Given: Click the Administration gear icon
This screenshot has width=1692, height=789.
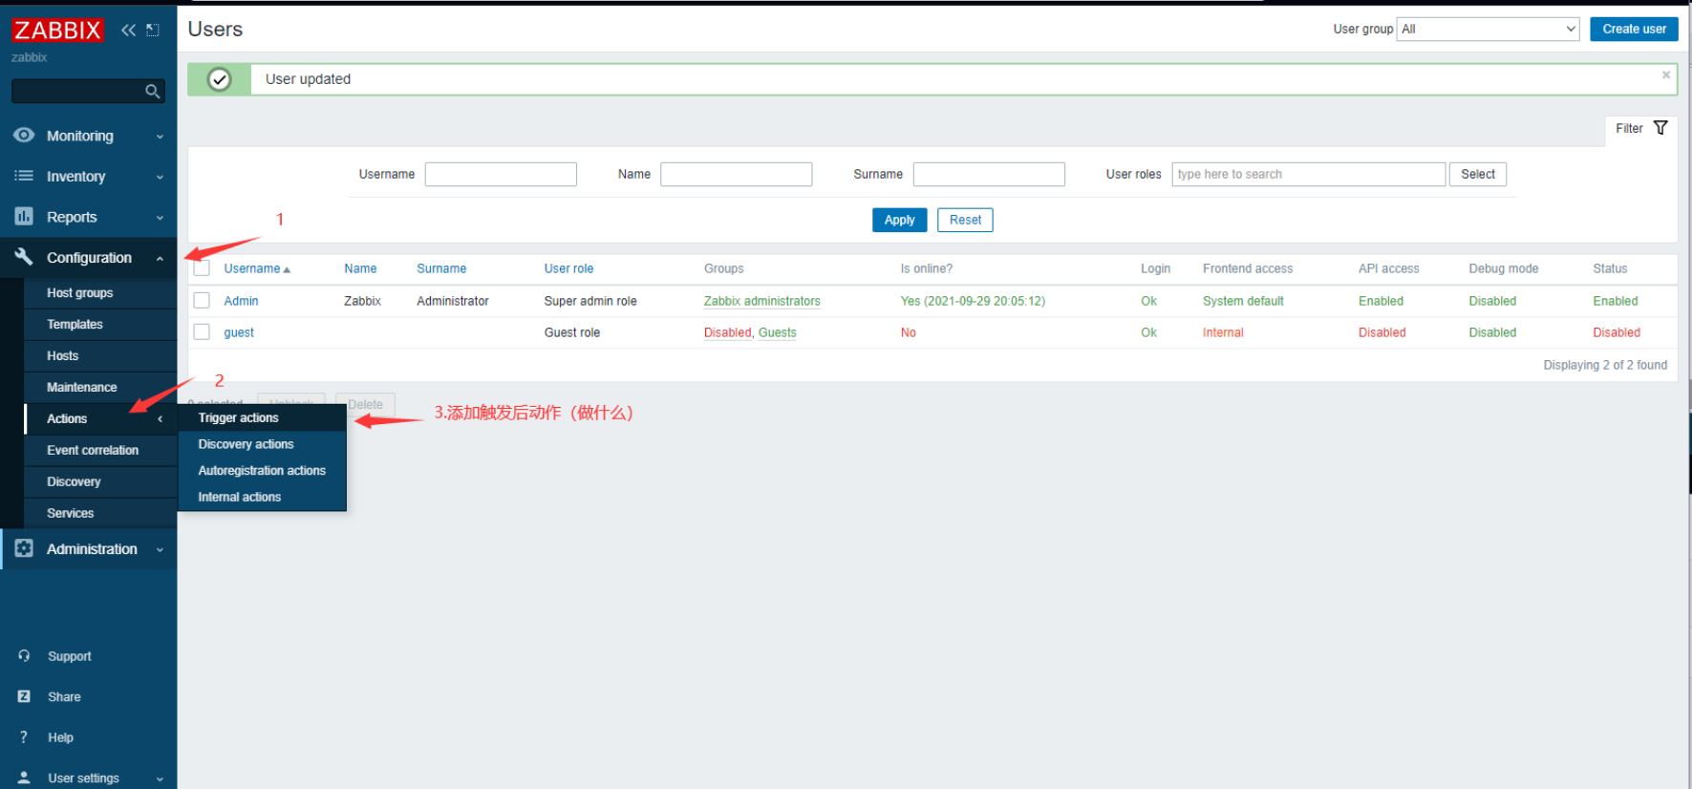Looking at the screenshot, I should (24, 548).
